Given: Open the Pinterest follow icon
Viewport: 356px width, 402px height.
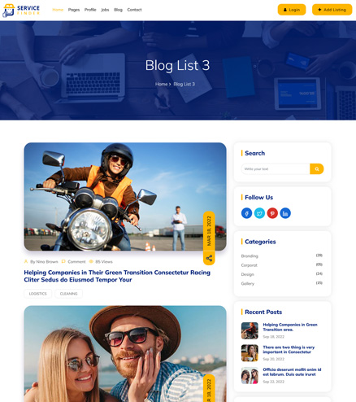Looking at the screenshot, I should tap(272, 213).
